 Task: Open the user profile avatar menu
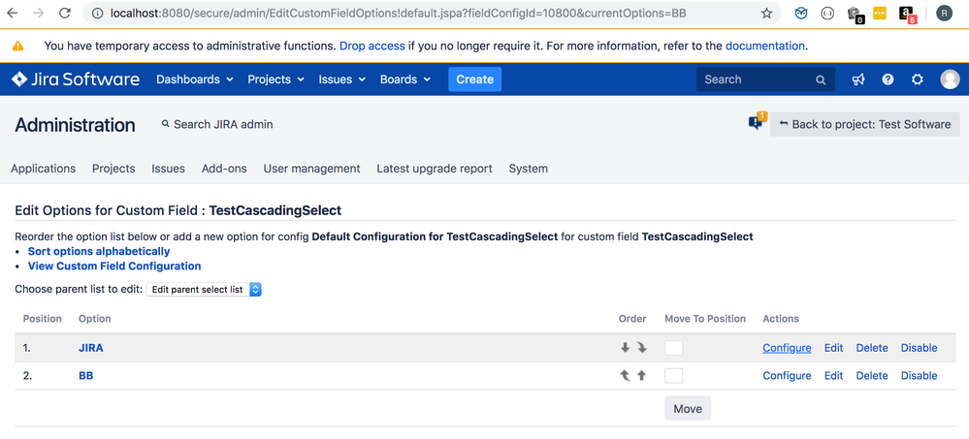[x=950, y=79]
